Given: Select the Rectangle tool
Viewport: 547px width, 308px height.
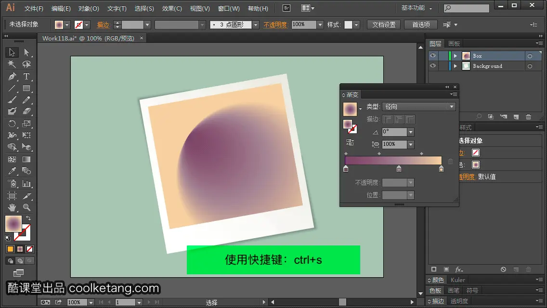Looking at the screenshot, I should click(26, 88).
